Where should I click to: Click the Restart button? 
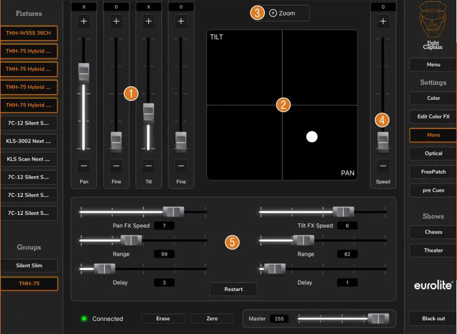[x=234, y=289]
